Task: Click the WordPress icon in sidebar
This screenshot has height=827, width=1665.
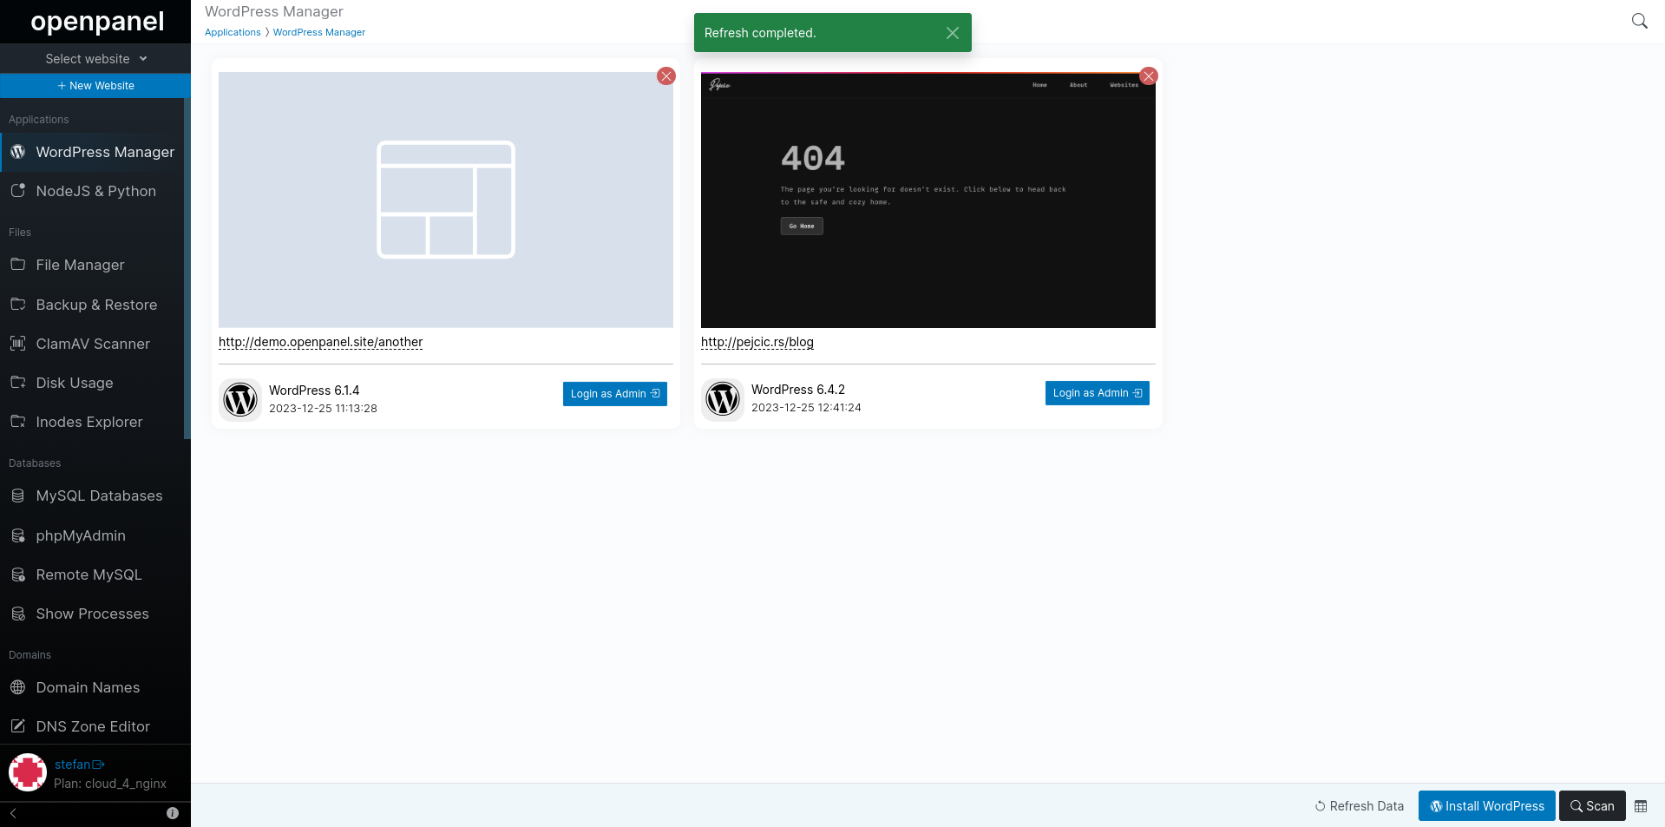Action: pos(17,152)
